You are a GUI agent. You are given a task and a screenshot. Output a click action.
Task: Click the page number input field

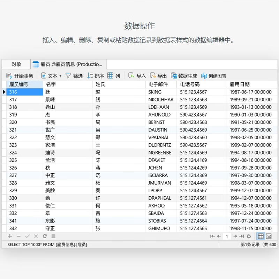point(227,236)
